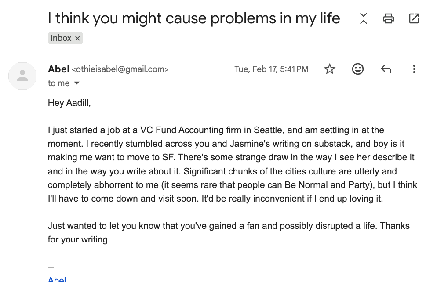Print the email using the printer icon
Viewport: 437px width, 282px height.
(389, 18)
